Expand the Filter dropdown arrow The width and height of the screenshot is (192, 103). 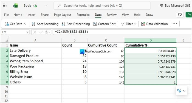pos(135,24)
